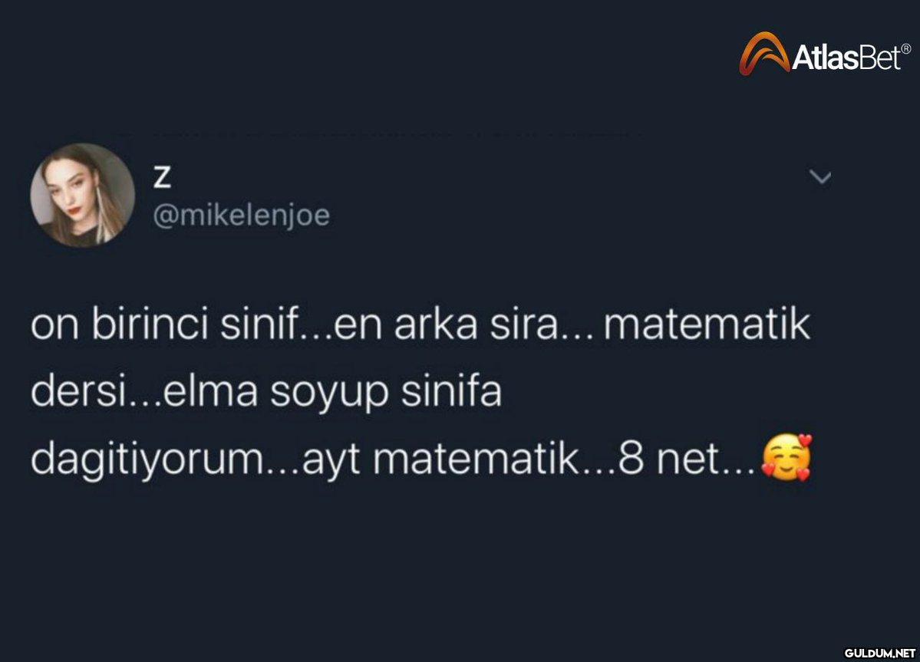Screen dimensions: 920x662
Task: Click the AtlasBet brand name text
Action: pyautogui.click(x=840, y=58)
